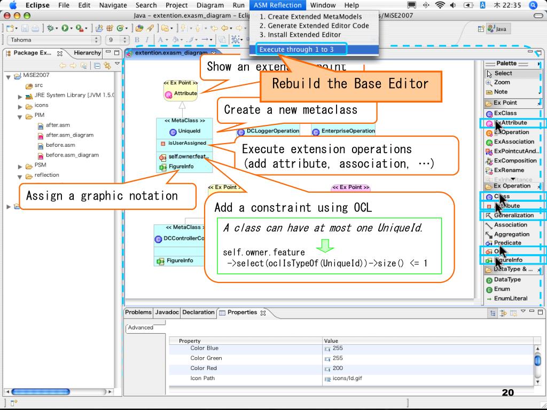
Task: Open after.asm_diagram file in tree
Action: (x=70, y=135)
